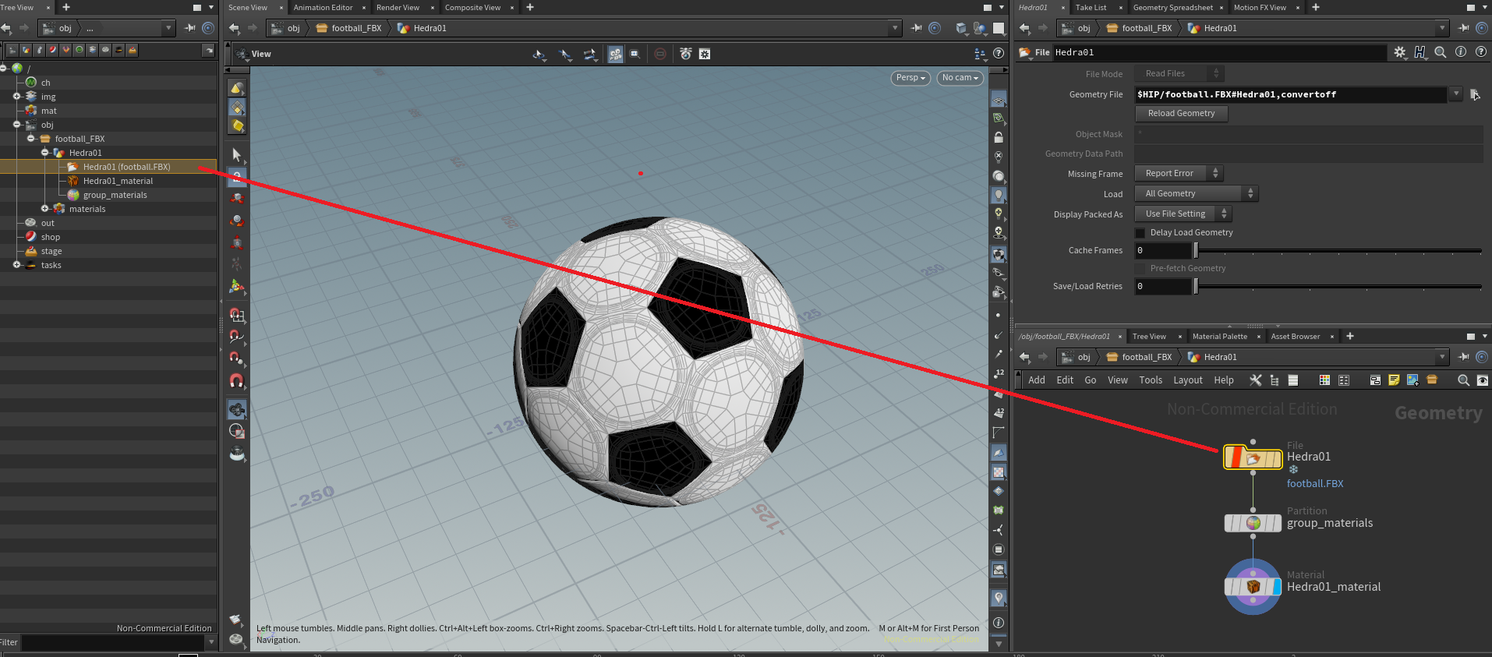1492x657 pixels.
Task: Select the arrow select tool in viewport toolbar
Action: point(237,154)
